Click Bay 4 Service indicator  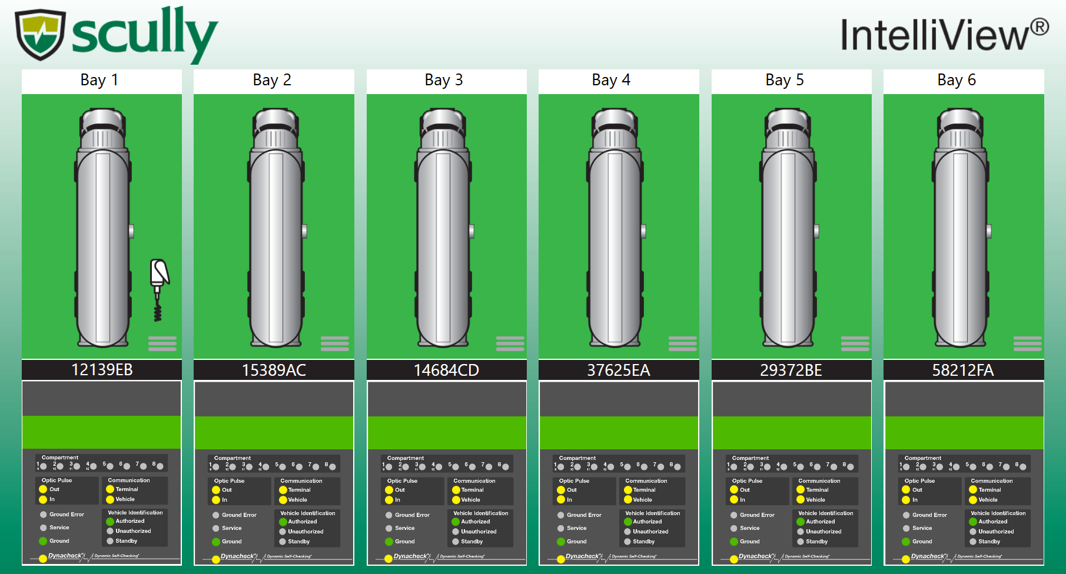pyautogui.click(x=561, y=528)
